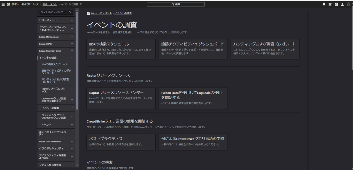The height and width of the screenshot is (170, 353).
Task: Click the code bracket icon in top bar
Action: pos(336,4)
